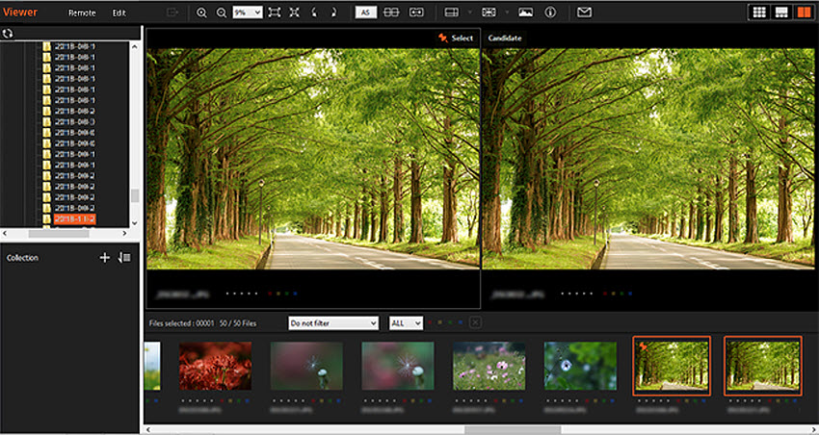Click the fit image to window icon
The image size is (819, 435).
tap(275, 13)
